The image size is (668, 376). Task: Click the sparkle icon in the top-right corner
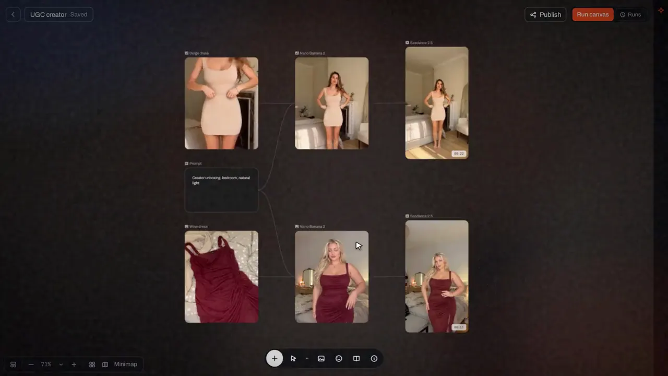661,10
